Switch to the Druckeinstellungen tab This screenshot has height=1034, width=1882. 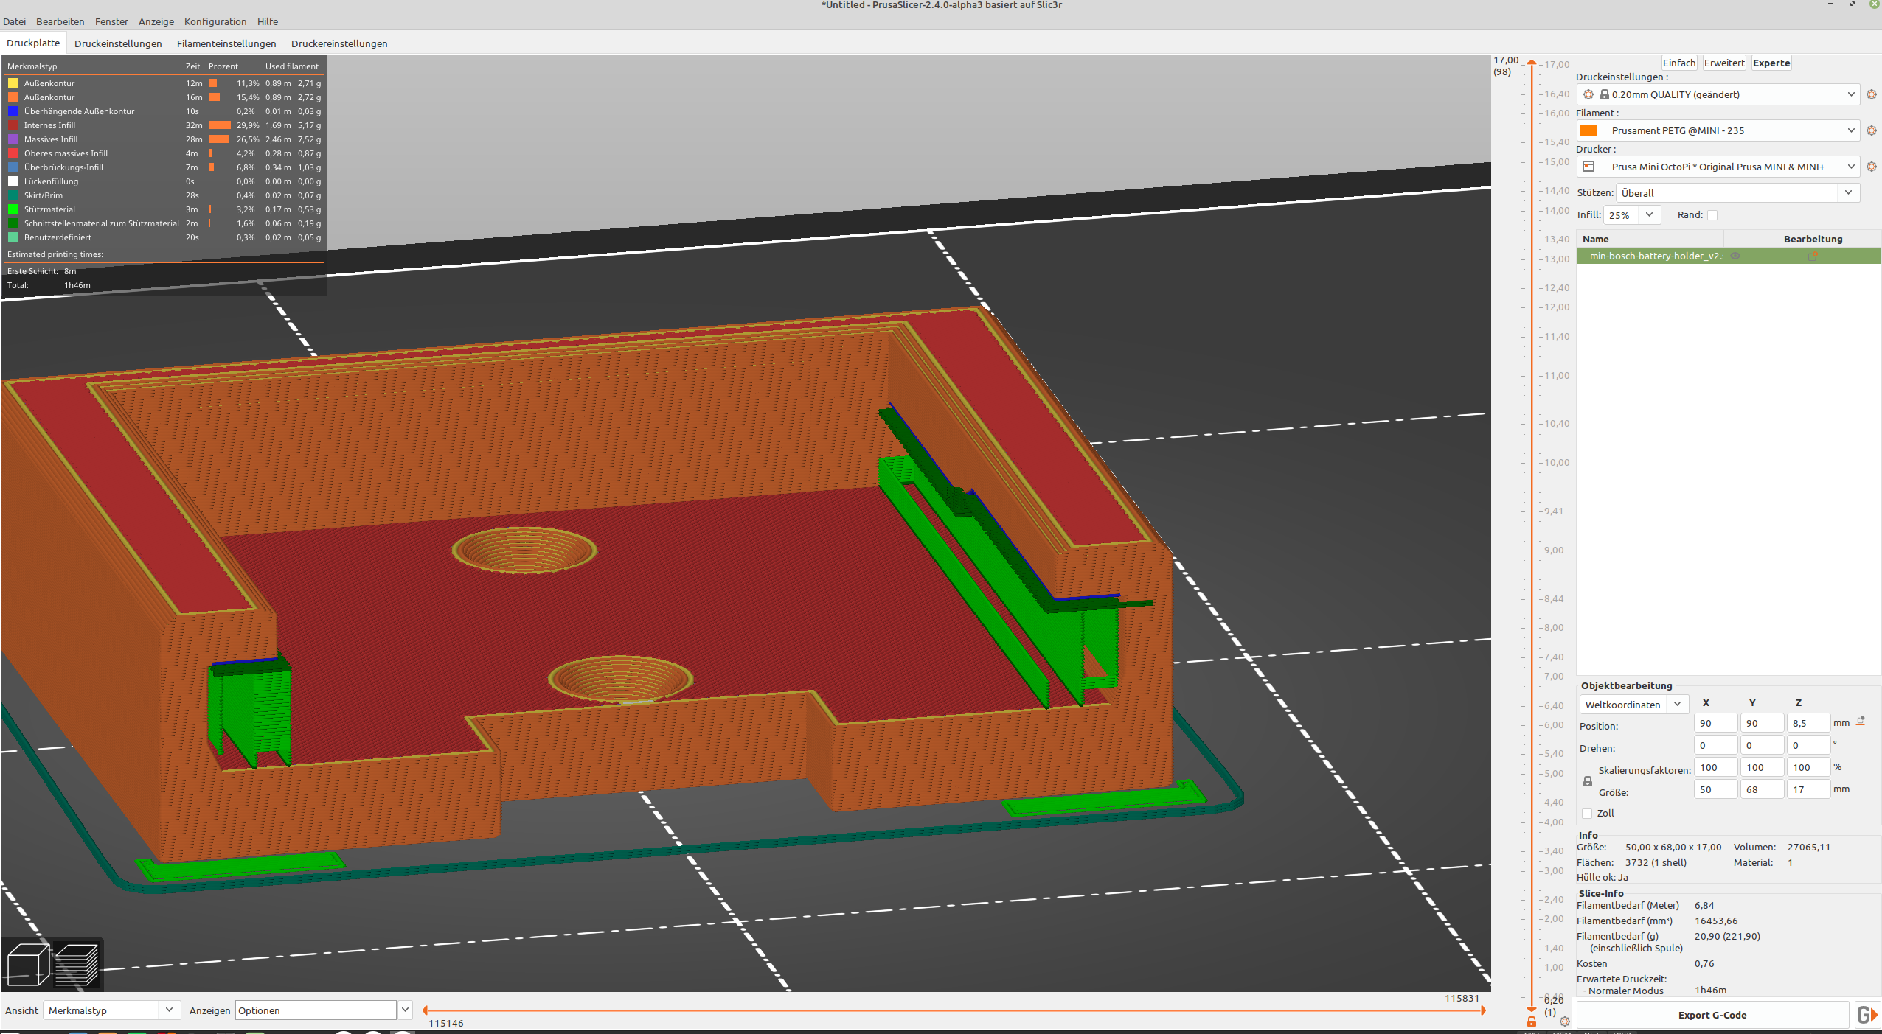pos(118,43)
